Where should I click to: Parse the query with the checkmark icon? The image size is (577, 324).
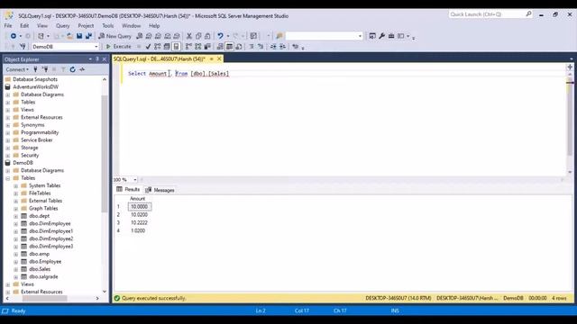pos(148,47)
